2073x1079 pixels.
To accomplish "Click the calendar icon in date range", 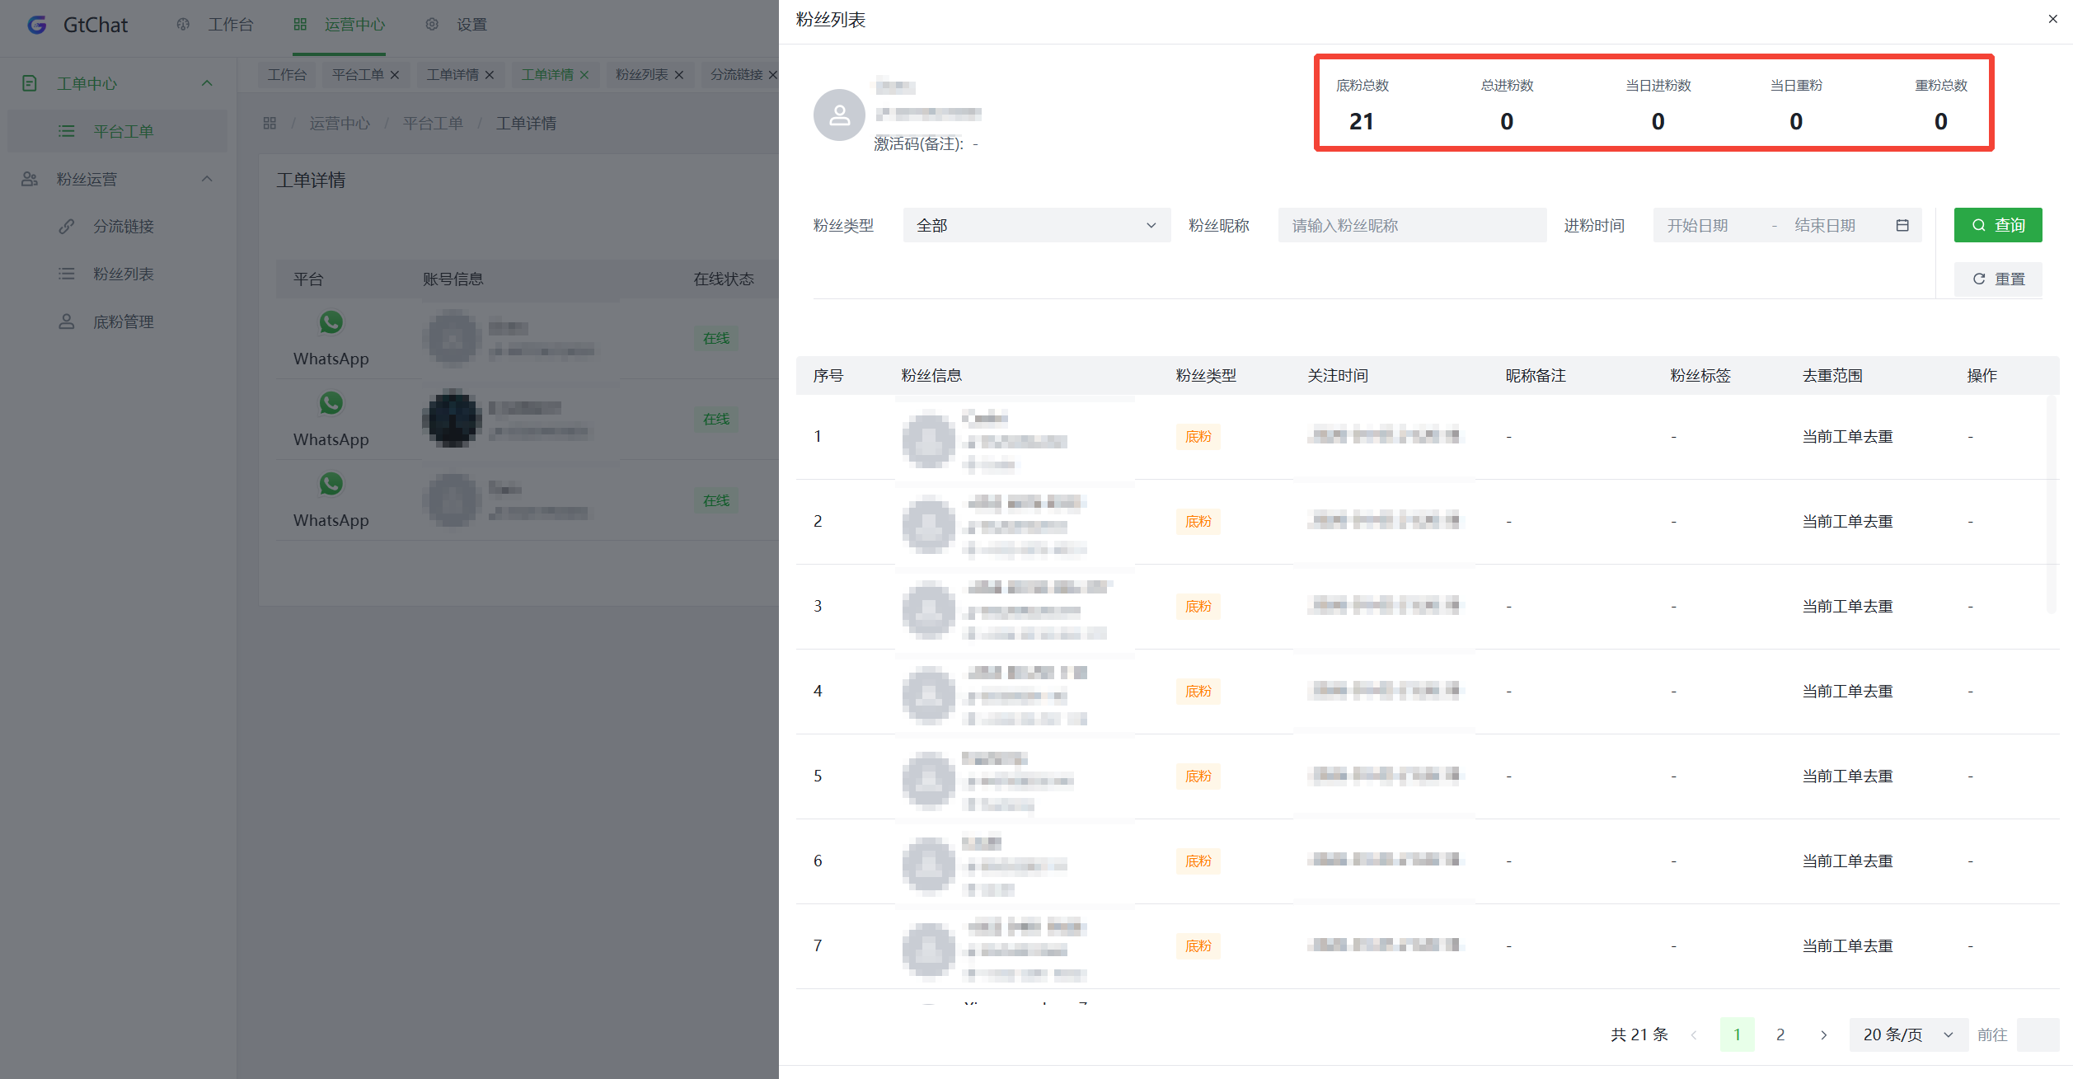I will [1902, 225].
